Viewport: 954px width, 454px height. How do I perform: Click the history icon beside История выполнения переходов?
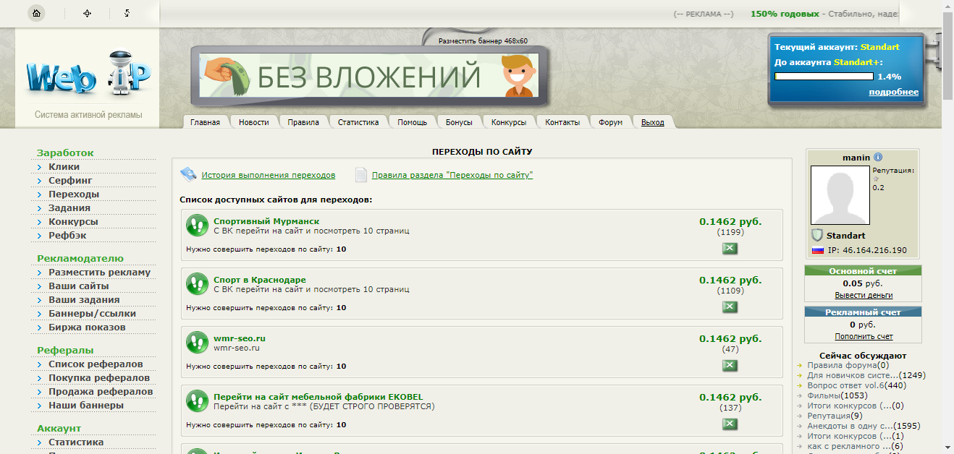[188, 174]
